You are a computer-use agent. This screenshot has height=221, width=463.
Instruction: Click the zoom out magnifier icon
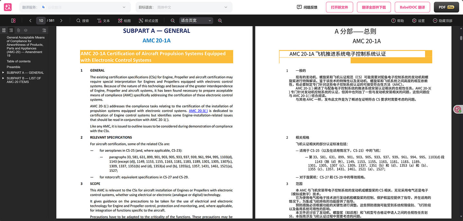click(x=173, y=21)
